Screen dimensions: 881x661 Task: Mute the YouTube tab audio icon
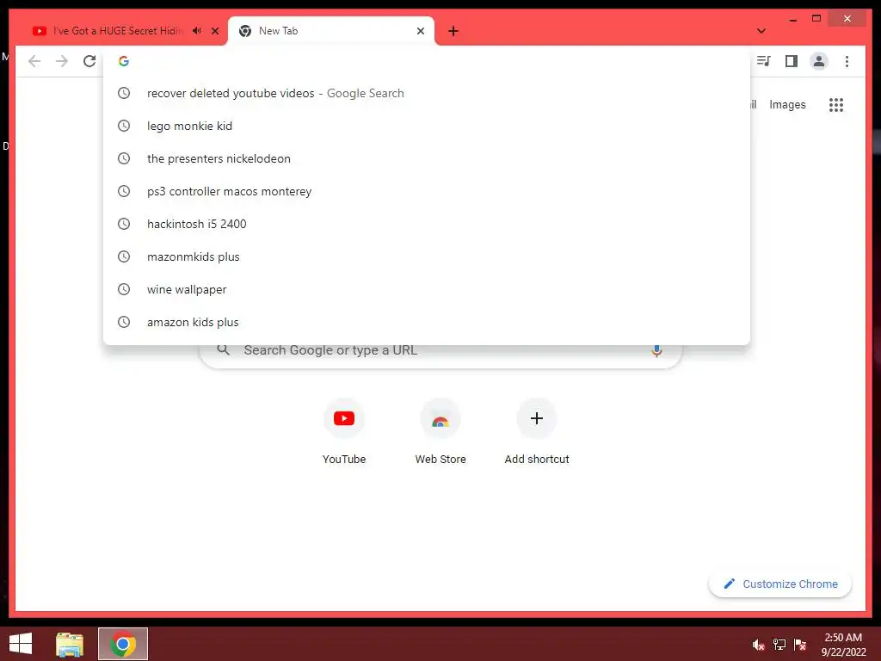pyautogui.click(x=197, y=30)
